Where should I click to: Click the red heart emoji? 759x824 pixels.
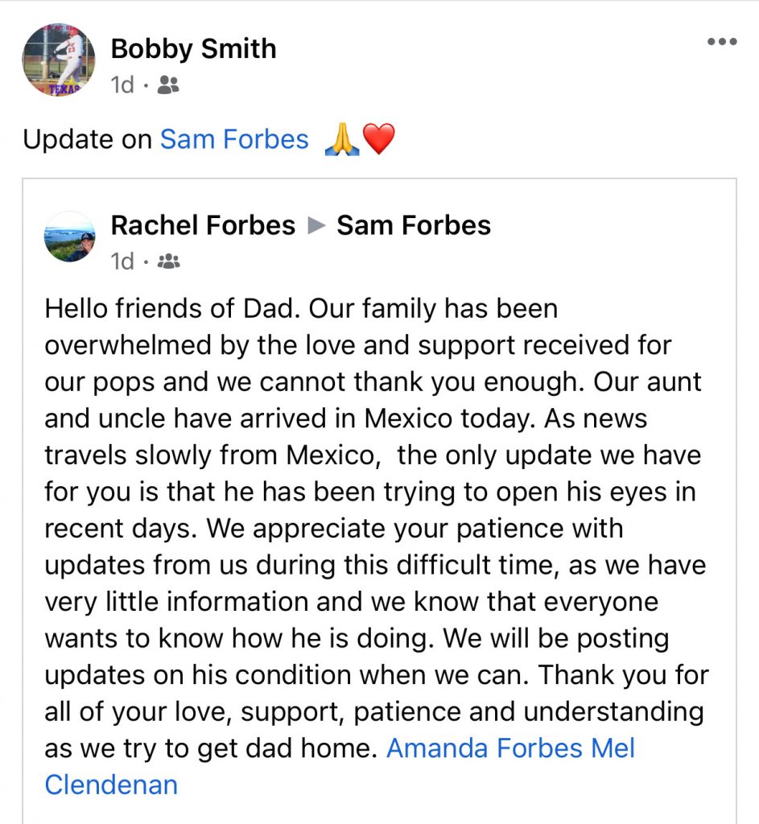(378, 140)
